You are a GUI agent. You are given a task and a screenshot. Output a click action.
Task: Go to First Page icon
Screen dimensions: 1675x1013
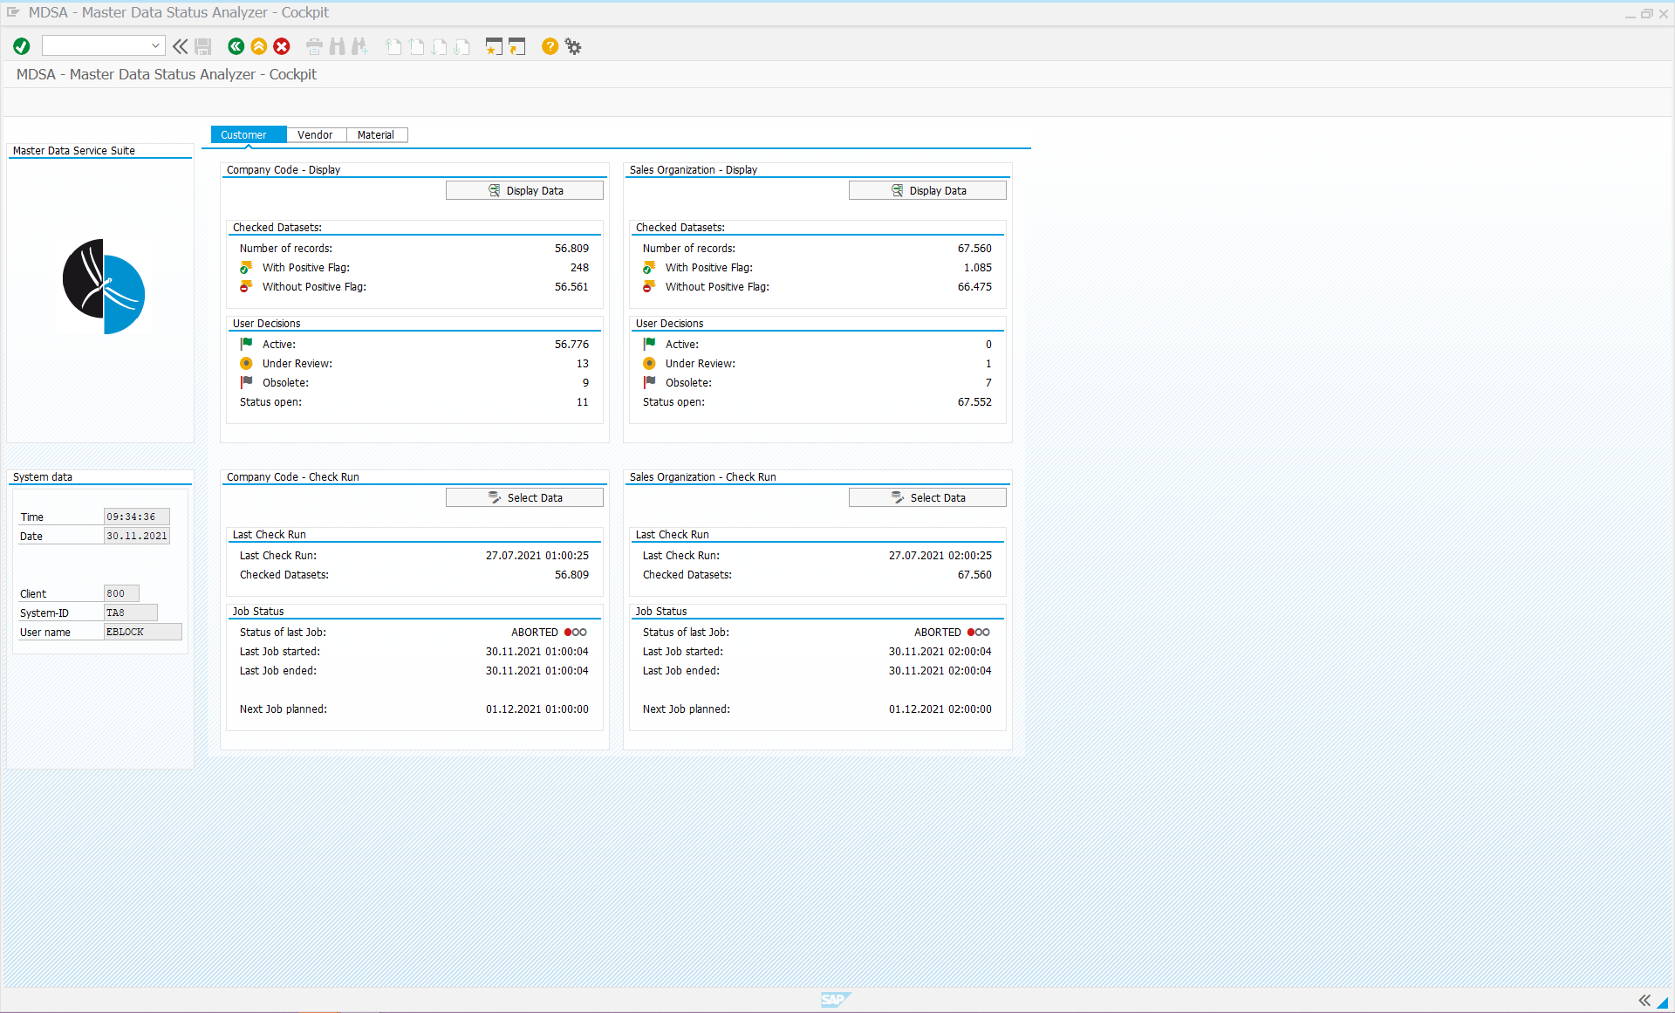(x=394, y=46)
